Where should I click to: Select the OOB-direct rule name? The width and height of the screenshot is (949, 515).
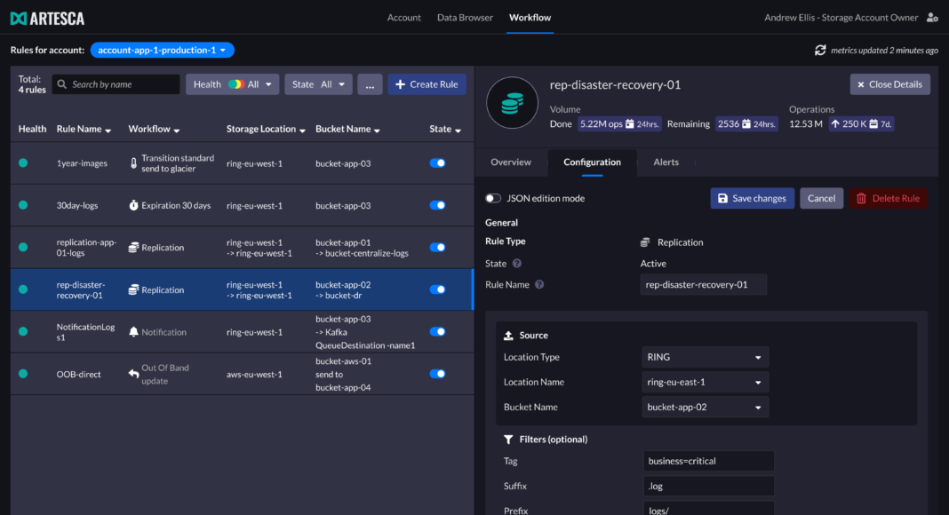click(x=79, y=374)
